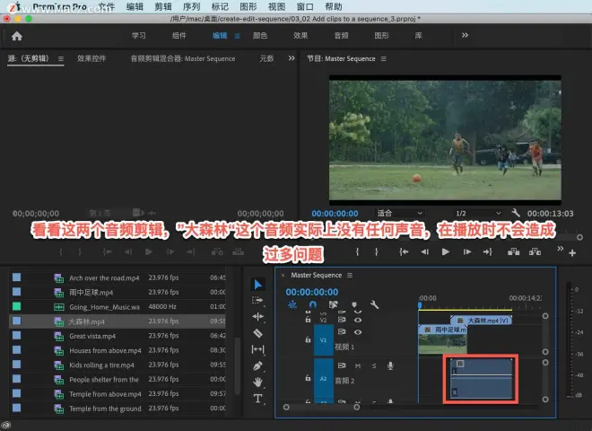Toggle V1 track eye visibility
The height and width of the screenshot is (431, 592).
tap(358, 332)
